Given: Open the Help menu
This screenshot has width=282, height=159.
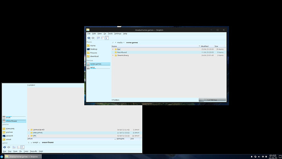Looking at the screenshot, I should pos(125,34).
